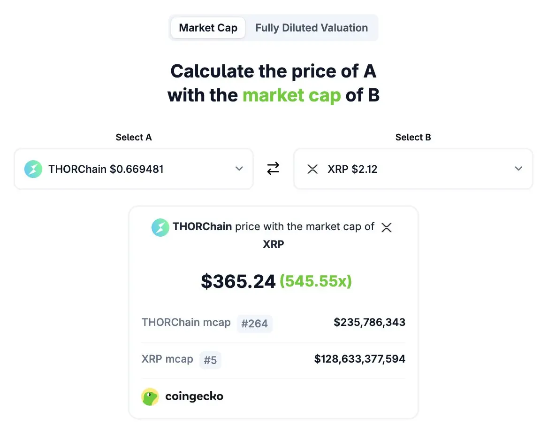Click the green 545.55x multiplier
This screenshot has width=548, height=434.
315,281
